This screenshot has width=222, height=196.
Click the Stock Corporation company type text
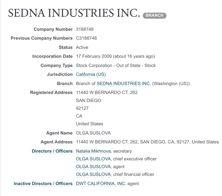[116, 66]
